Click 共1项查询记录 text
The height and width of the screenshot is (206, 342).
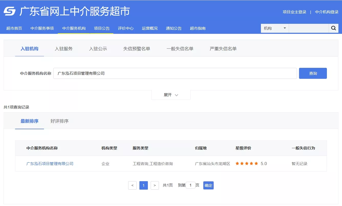pos(16,107)
